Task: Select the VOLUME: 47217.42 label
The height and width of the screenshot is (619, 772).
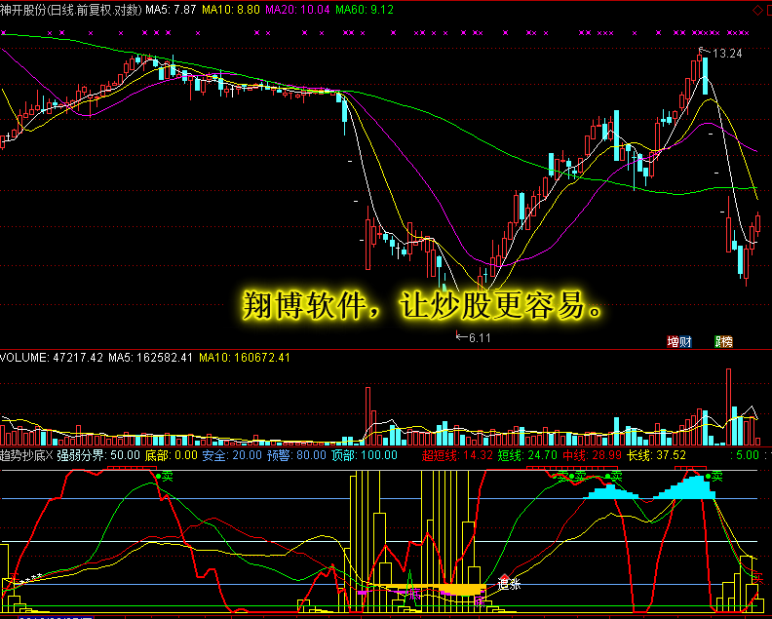Action: (52, 358)
